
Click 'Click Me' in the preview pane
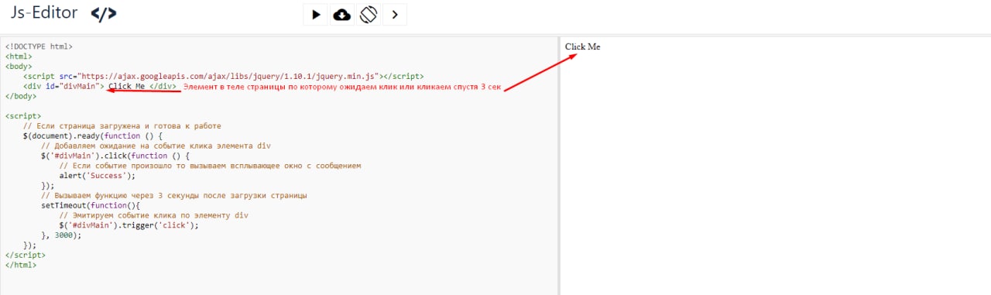(x=582, y=46)
